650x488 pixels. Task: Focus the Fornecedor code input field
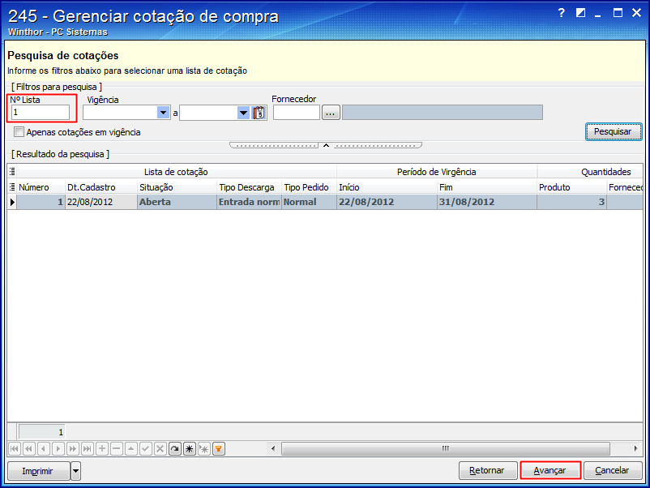click(x=297, y=113)
